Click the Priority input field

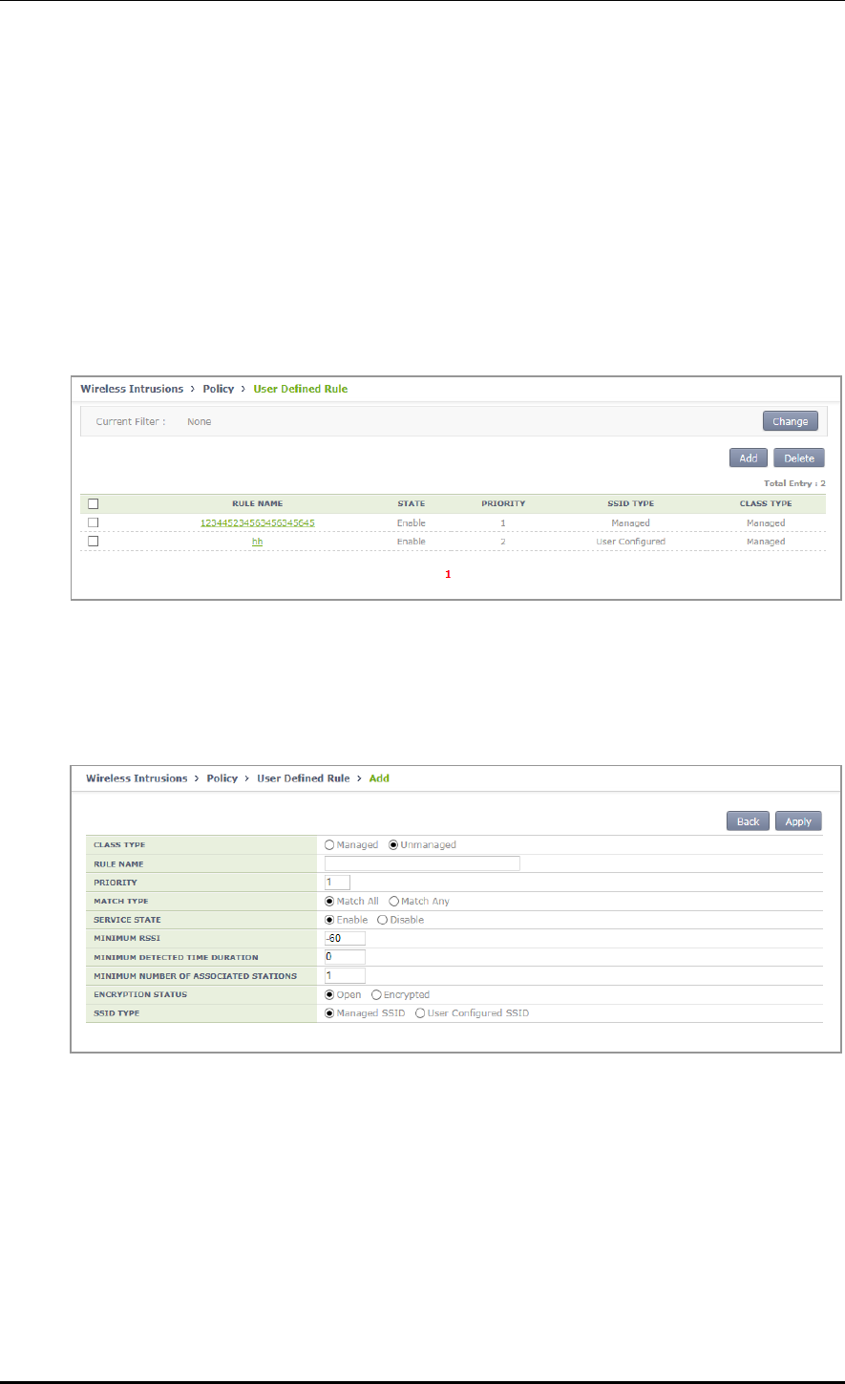337,883
